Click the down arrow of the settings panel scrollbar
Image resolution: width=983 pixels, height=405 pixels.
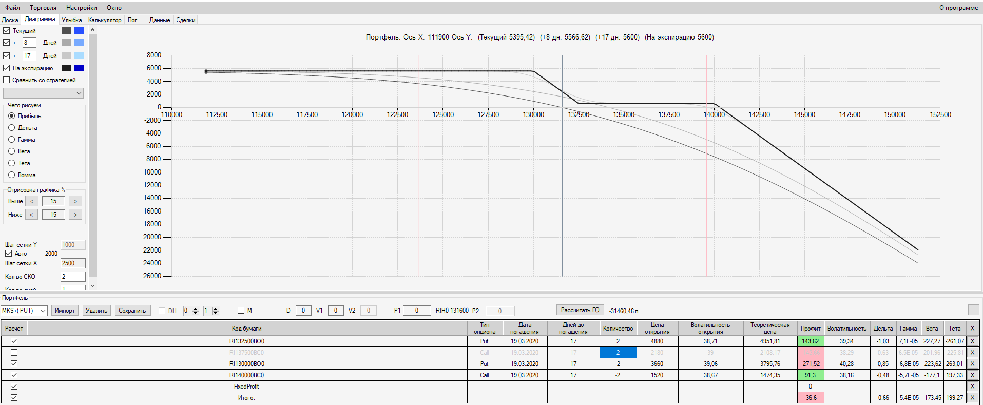(93, 285)
